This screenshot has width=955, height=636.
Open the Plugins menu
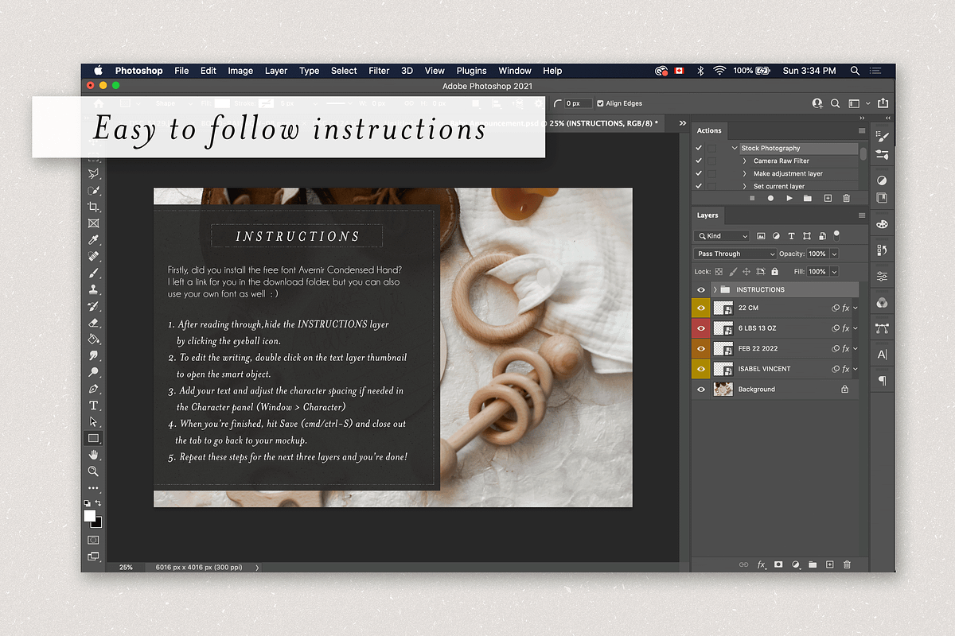coord(471,71)
